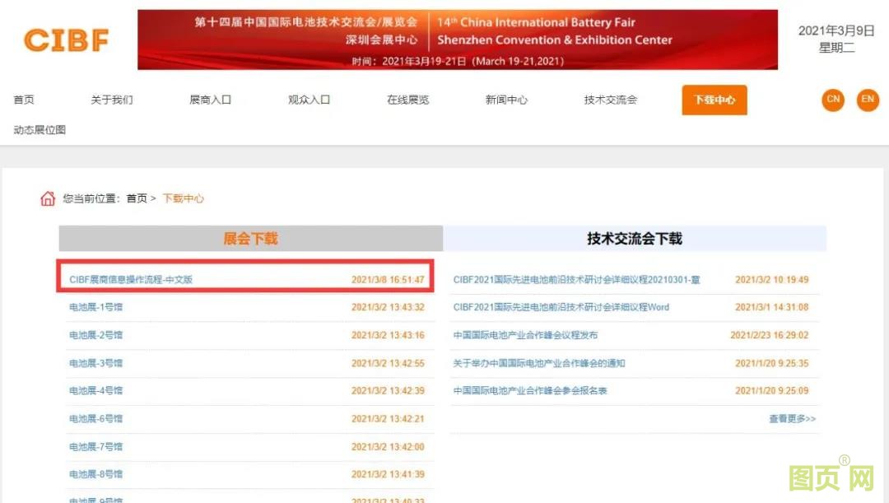Open the 新闻中心 menu item
The image size is (889, 503).
tap(505, 99)
